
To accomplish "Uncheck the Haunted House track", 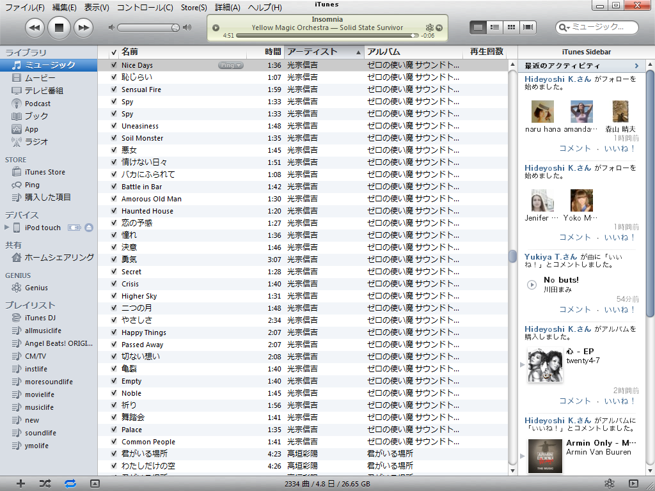I will point(114,211).
